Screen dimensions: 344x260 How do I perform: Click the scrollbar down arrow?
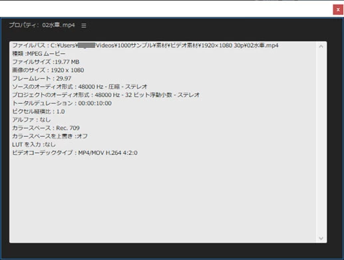(x=321, y=238)
